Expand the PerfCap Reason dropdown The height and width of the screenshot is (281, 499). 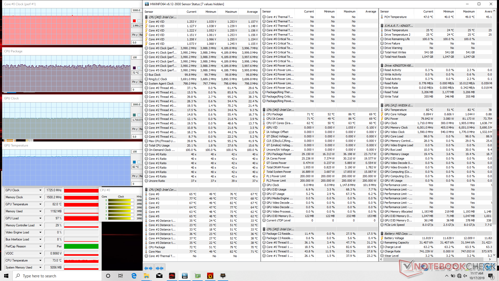click(x=40, y=246)
